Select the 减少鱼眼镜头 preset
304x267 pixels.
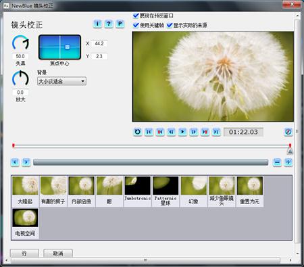(x=222, y=191)
